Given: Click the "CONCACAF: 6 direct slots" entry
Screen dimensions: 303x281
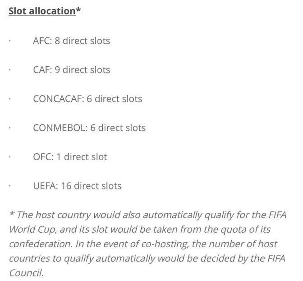Looking at the screenshot, I should click(x=87, y=98).
